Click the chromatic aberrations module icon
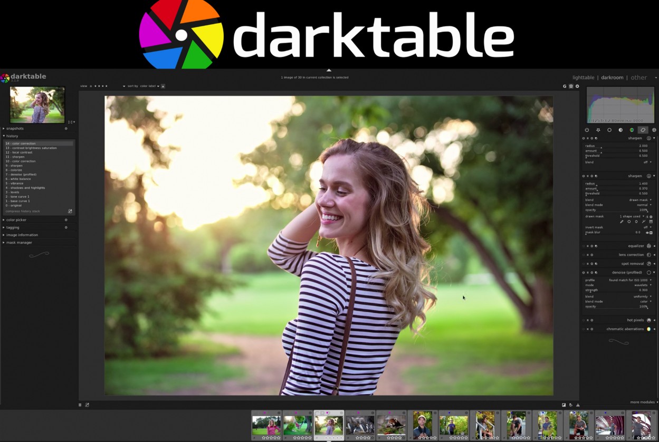 (x=648, y=329)
